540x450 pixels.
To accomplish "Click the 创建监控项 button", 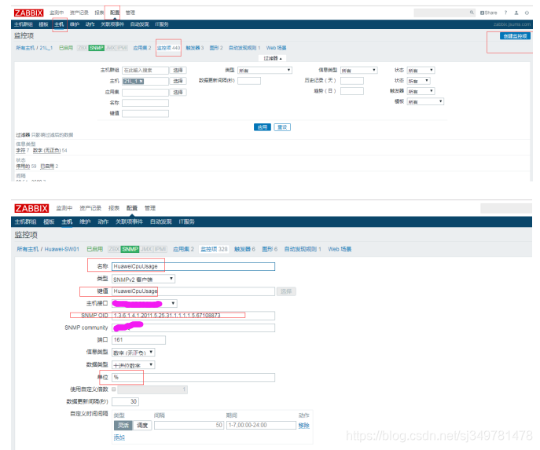I will (515, 36).
